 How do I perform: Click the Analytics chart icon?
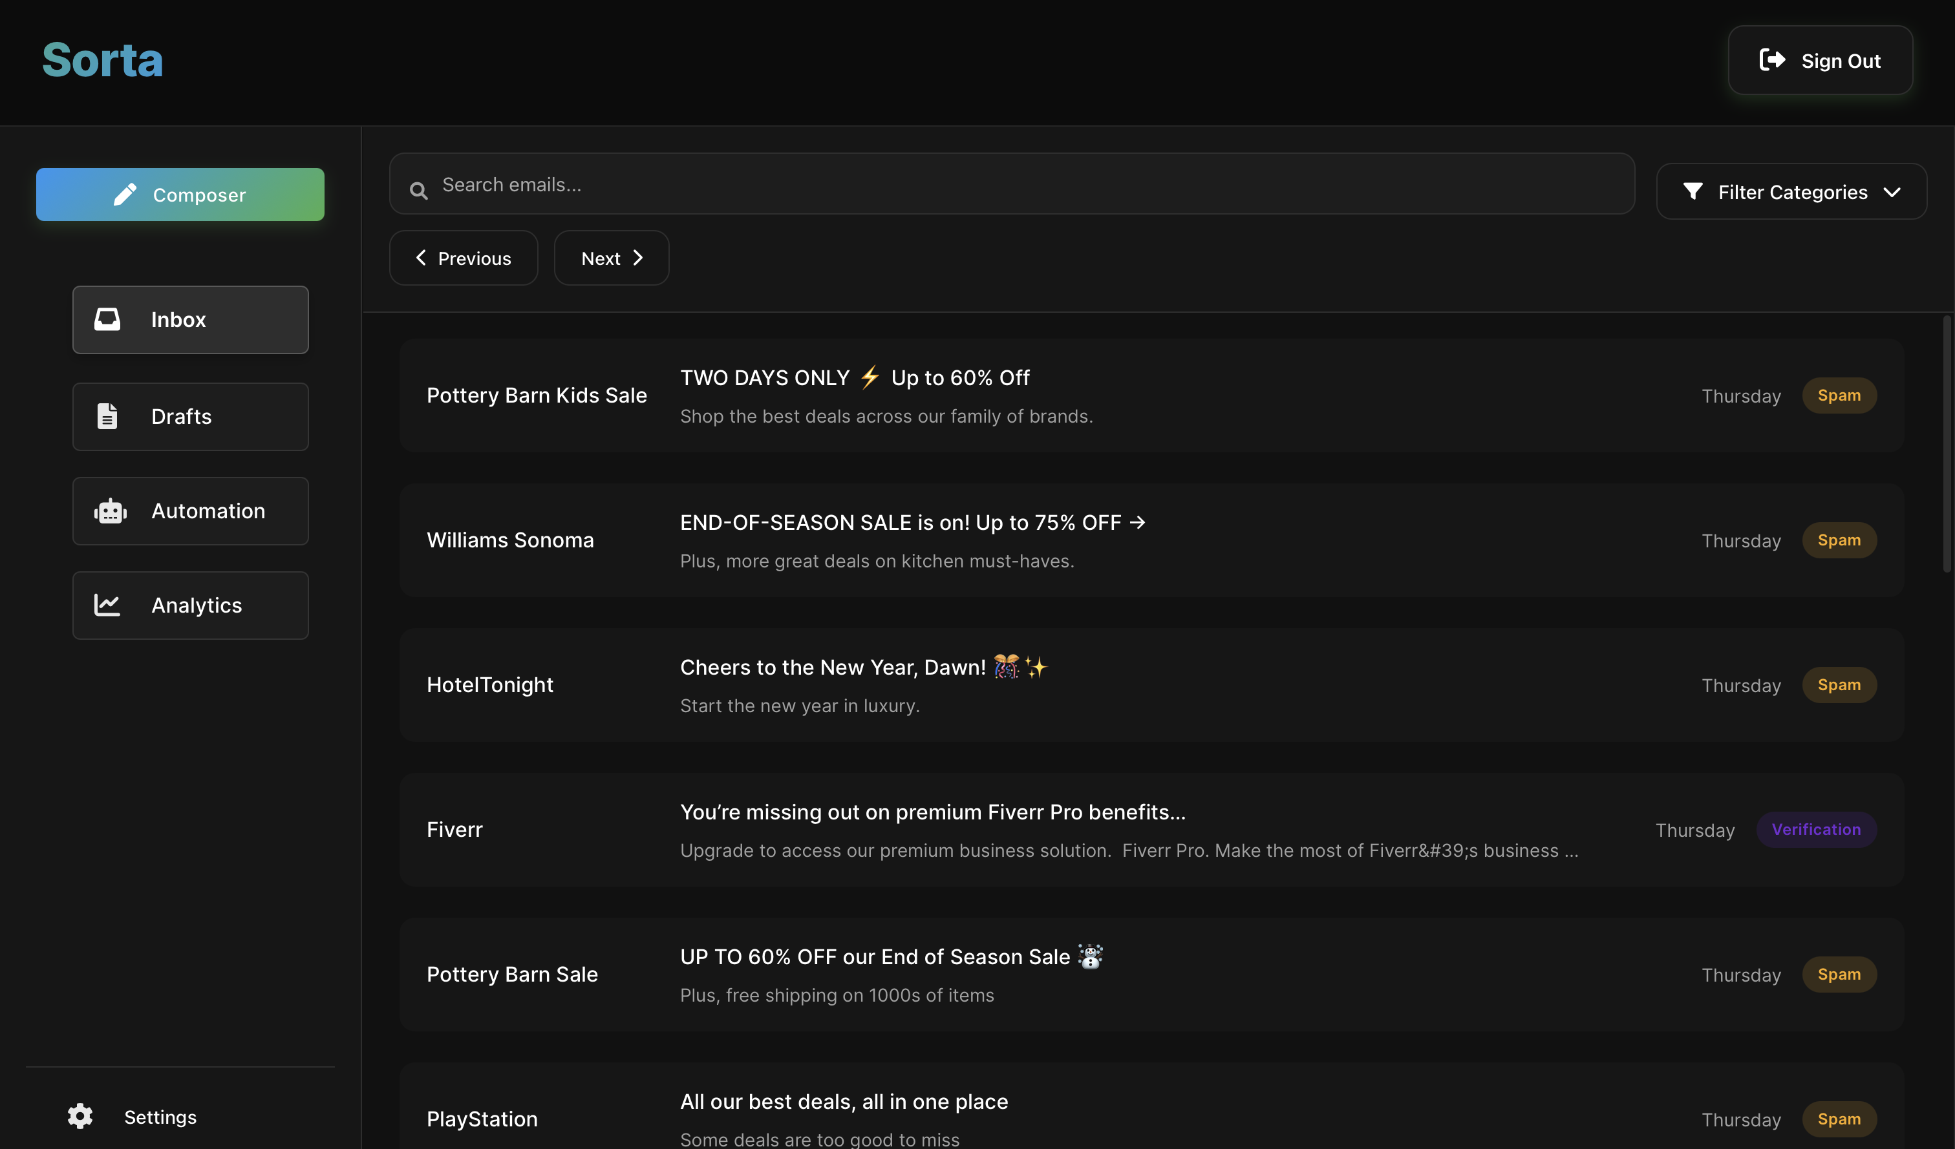(x=107, y=605)
